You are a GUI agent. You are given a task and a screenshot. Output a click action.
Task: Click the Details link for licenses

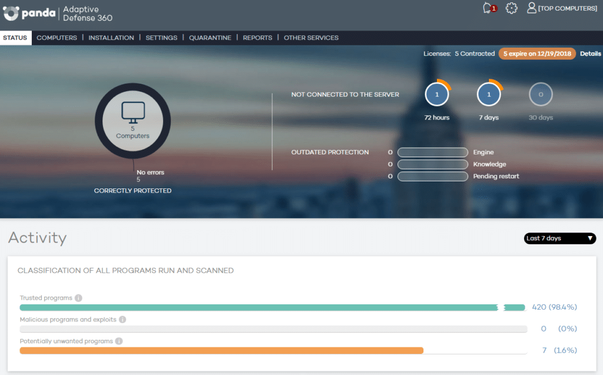click(x=590, y=54)
